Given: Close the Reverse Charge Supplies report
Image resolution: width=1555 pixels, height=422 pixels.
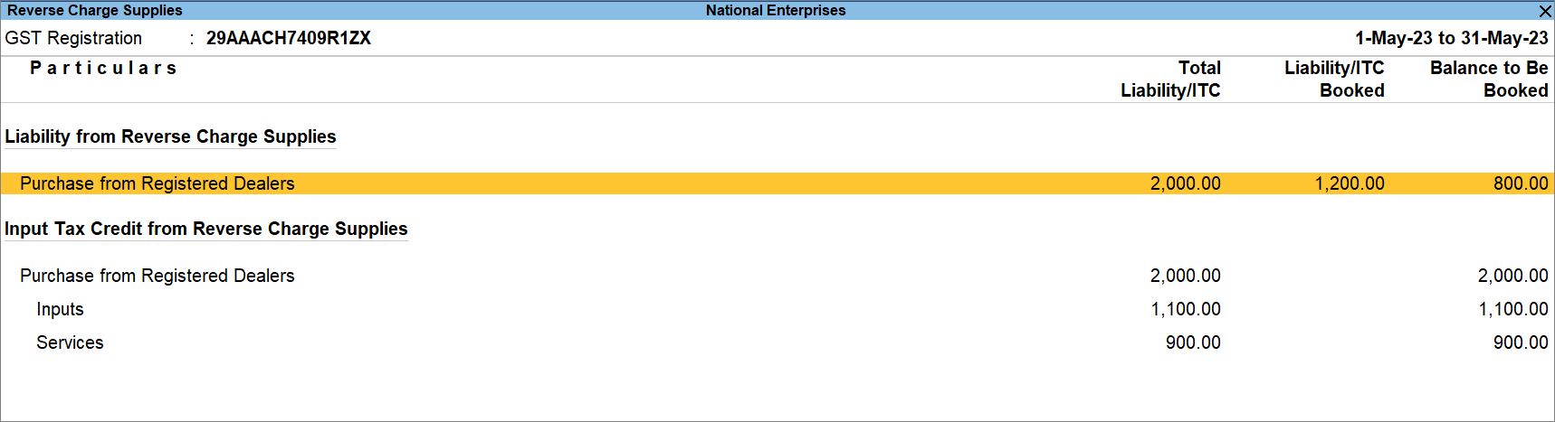Looking at the screenshot, I should 1545,11.
